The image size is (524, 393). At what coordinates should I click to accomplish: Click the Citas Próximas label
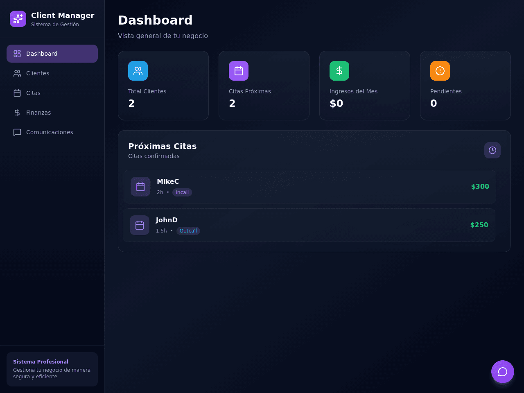pos(250,91)
